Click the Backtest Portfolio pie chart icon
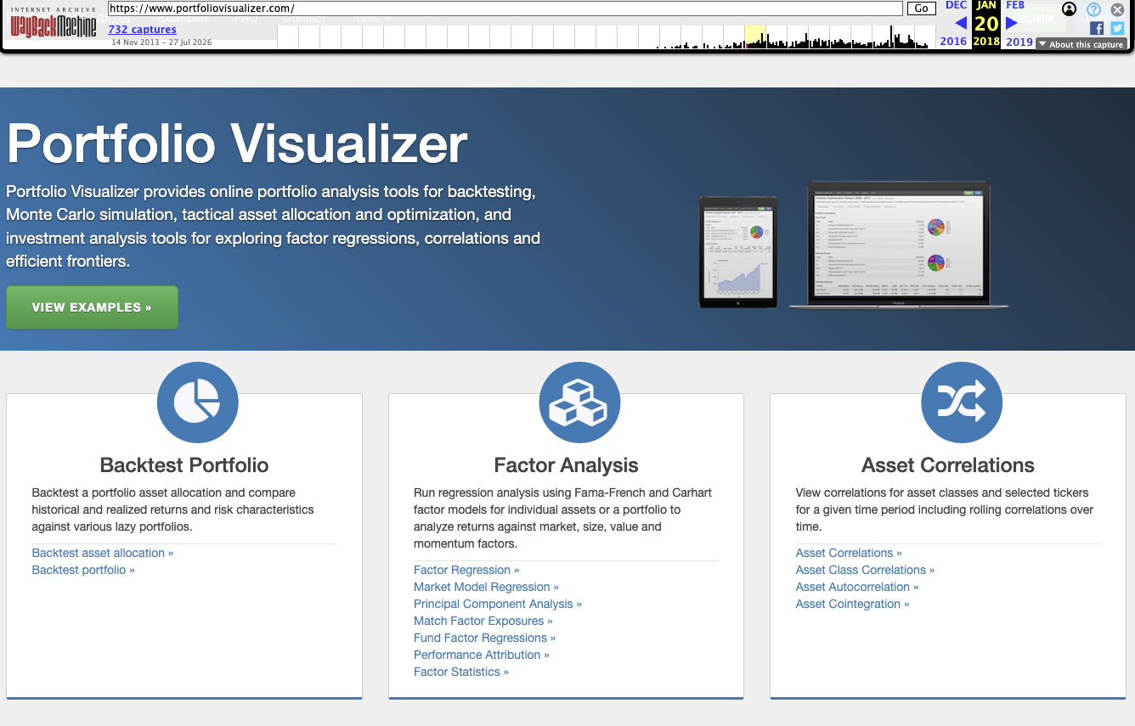This screenshot has width=1135, height=726. click(197, 402)
